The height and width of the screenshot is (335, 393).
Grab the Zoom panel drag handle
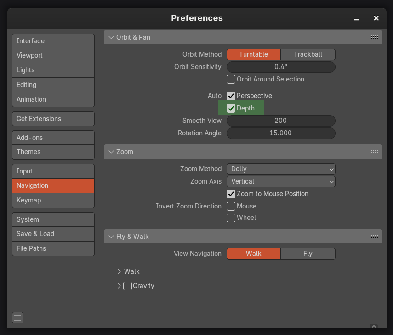[375, 151]
